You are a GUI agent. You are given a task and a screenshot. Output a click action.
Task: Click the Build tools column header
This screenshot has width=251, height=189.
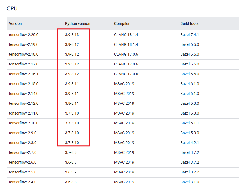click(x=189, y=23)
